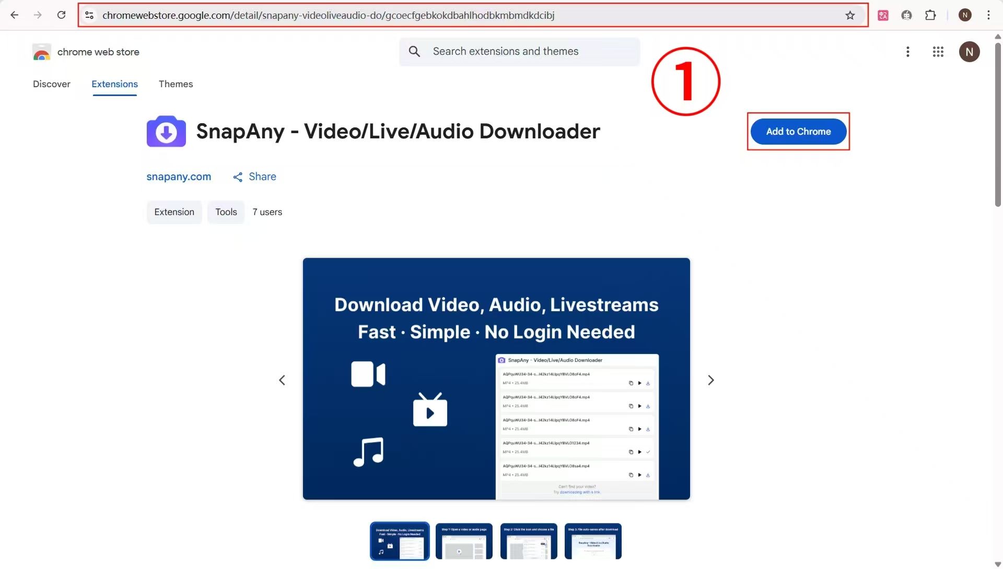The width and height of the screenshot is (1003, 569).
Task: Switch to the Discover tab
Action: [x=51, y=84]
